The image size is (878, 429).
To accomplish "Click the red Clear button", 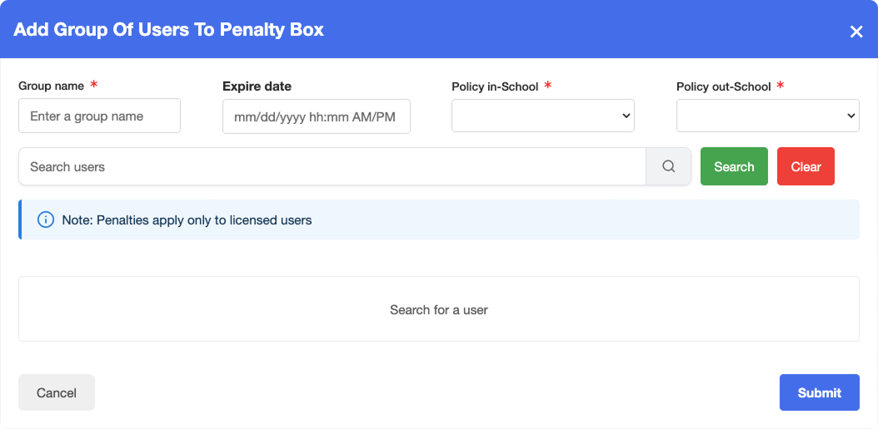I will click(806, 166).
